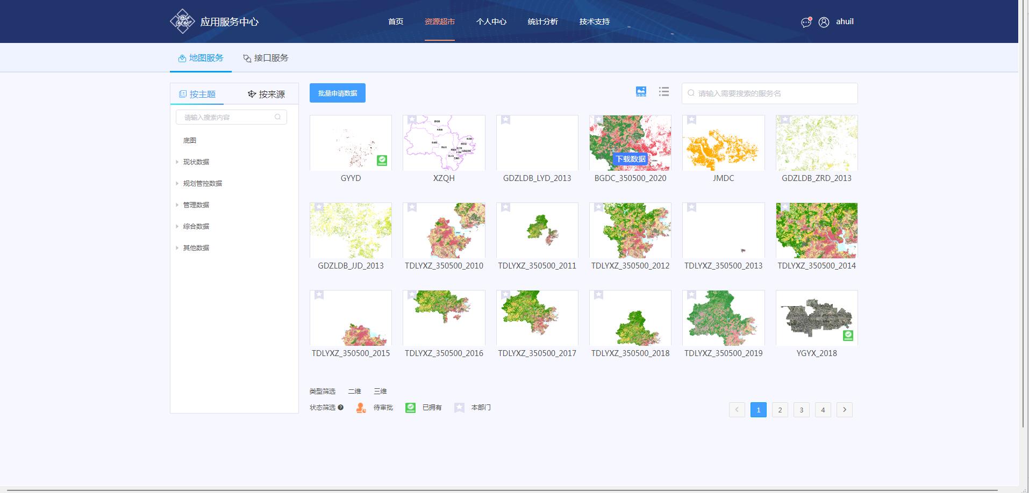
Task: Click the owned badge on GYYD thumbnail
Action: (x=382, y=160)
